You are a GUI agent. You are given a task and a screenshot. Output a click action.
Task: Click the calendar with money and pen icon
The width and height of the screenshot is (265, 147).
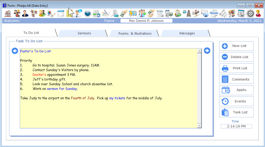coord(169,13)
